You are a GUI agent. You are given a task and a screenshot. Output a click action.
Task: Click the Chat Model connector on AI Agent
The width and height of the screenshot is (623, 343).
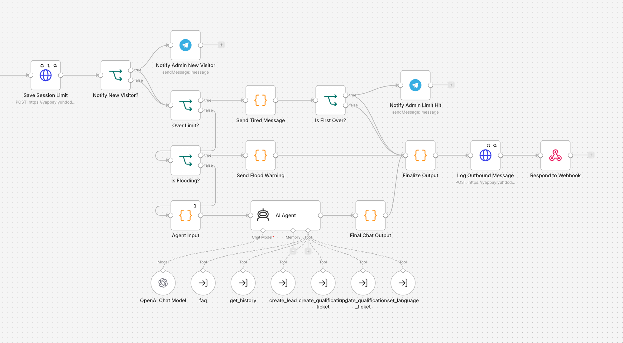click(x=263, y=230)
